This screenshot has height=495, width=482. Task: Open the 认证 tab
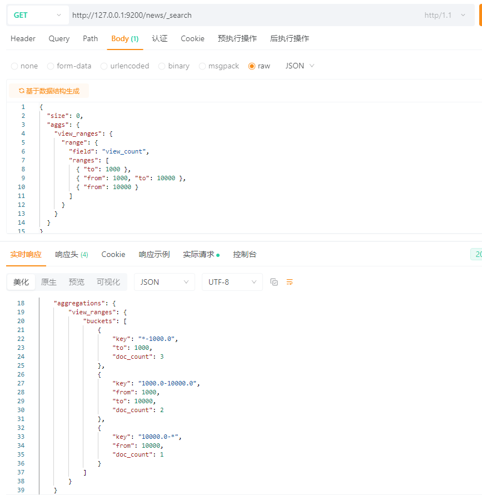[160, 38]
